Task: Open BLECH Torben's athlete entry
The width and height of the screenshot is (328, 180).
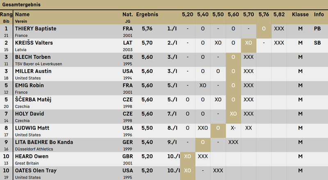Action: [33, 57]
